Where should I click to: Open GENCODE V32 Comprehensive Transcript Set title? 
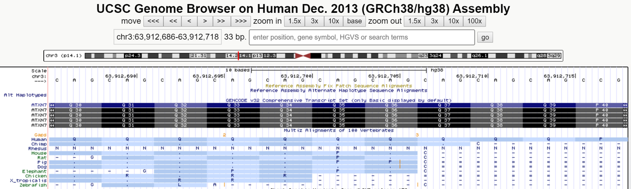click(339, 100)
